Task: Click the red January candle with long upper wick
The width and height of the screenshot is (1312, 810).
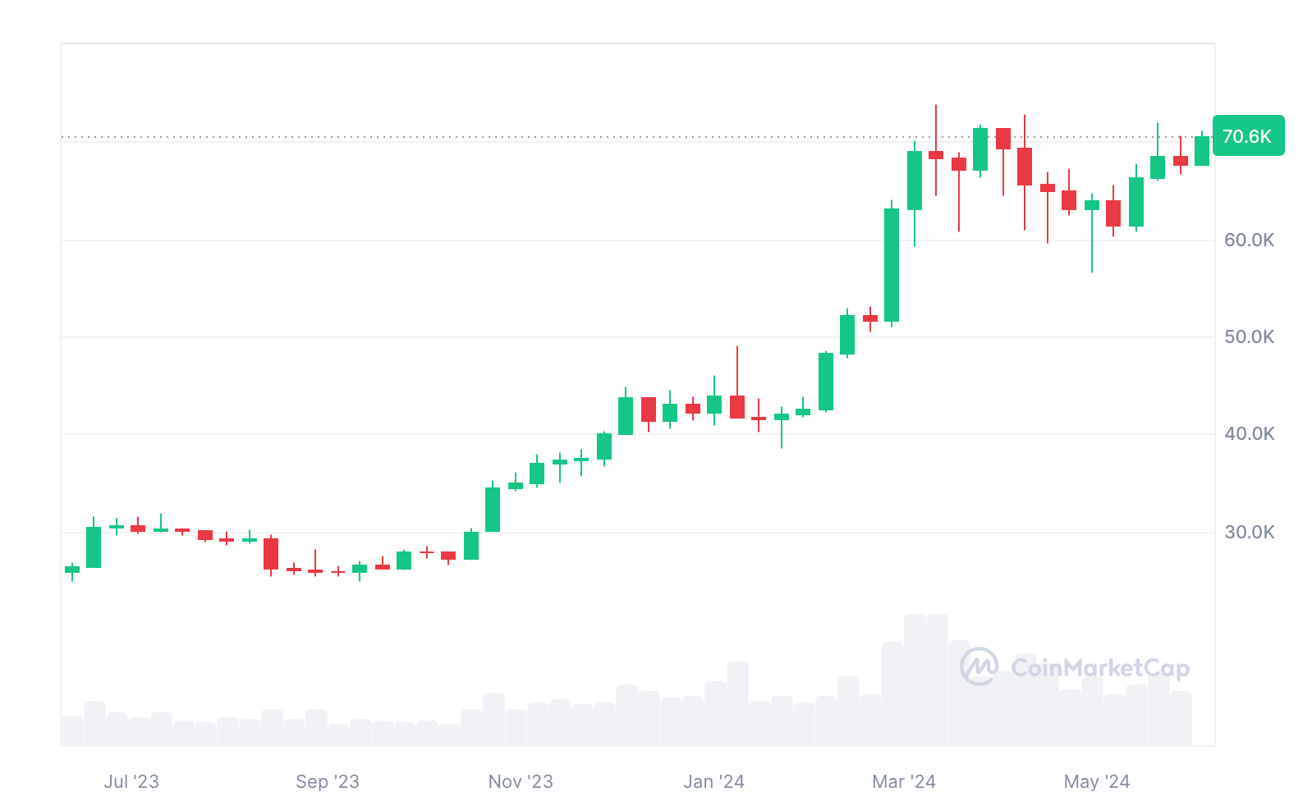Action: [x=737, y=406]
